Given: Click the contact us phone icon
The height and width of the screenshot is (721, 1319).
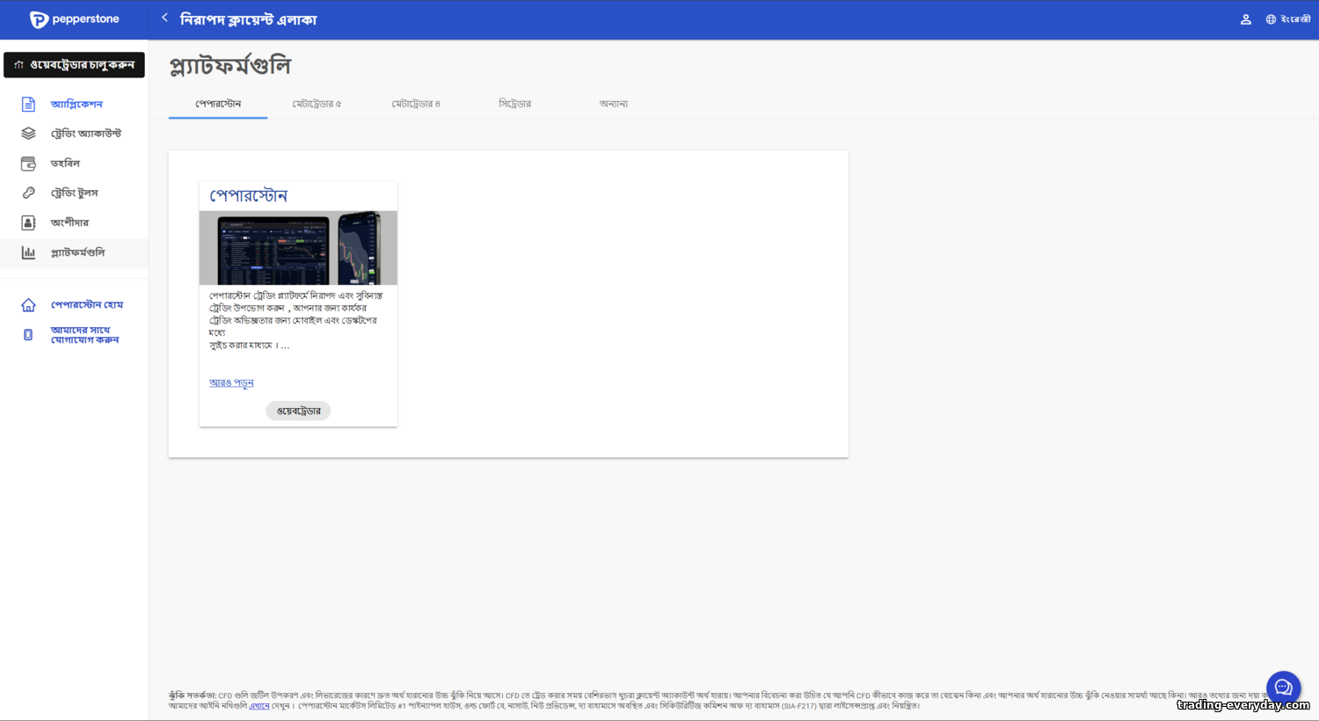Looking at the screenshot, I should (28, 335).
